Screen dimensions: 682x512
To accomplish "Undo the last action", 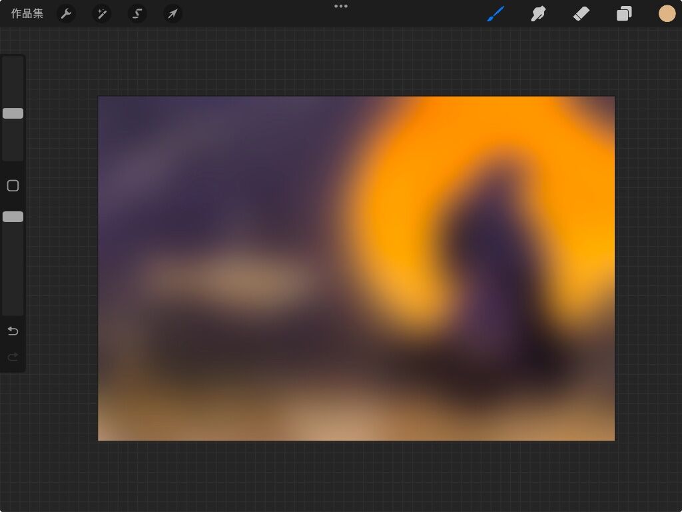I will [13, 331].
